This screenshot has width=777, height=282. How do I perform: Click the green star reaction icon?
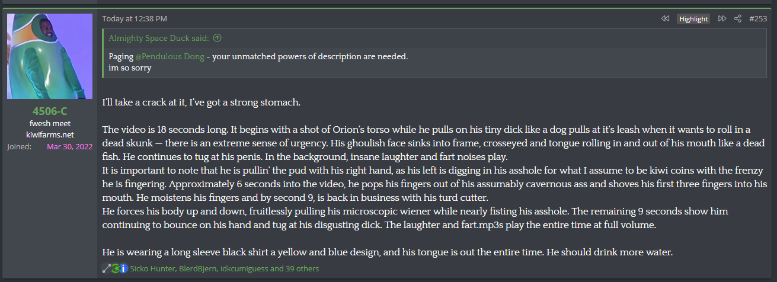point(115,268)
